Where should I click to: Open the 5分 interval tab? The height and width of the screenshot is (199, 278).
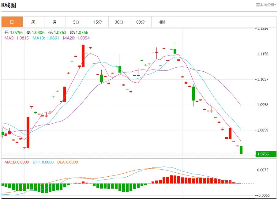point(76,22)
